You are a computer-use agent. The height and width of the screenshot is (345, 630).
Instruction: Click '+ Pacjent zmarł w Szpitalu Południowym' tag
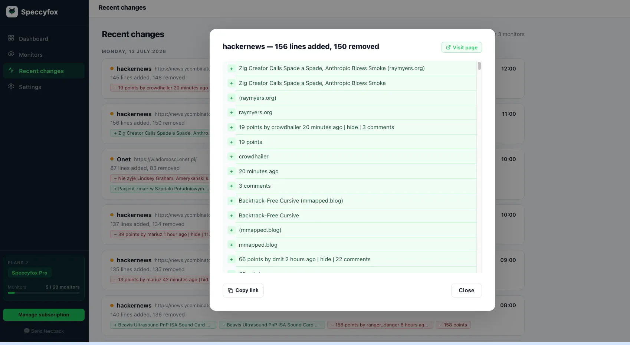(x=160, y=188)
